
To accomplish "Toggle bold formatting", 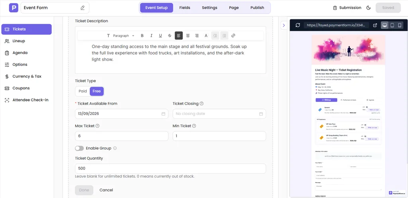I will (142, 36).
